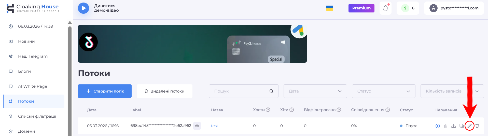Duplicate the test stream with copy icon
The width and height of the screenshot is (488, 136).
click(x=462, y=126)
